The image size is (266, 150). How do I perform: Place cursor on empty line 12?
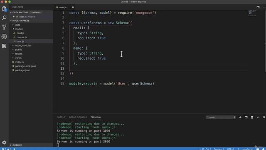(x=159, y=68)
